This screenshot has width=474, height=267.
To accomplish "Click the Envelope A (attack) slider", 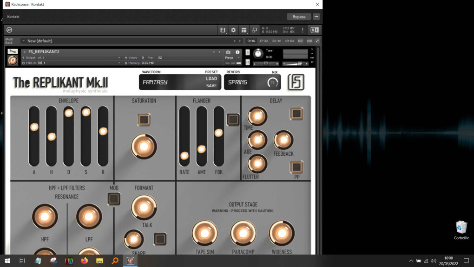I will pyautogui.click(x=34, y=136).
